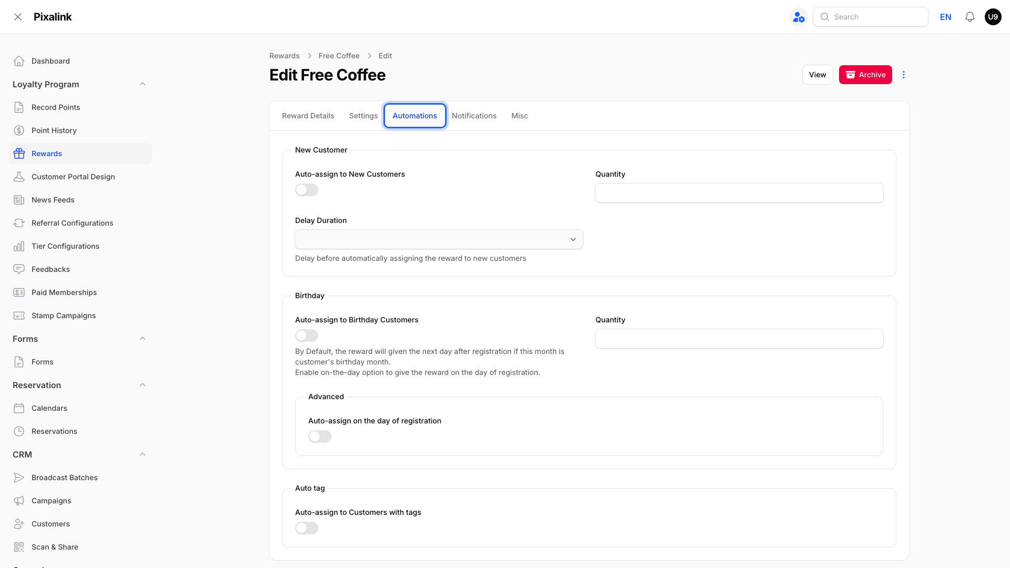This screenshot has width=1010, height=568.
Task: Go to Free Coffee in the breadcrumb
Action: [x=339, y=56]
